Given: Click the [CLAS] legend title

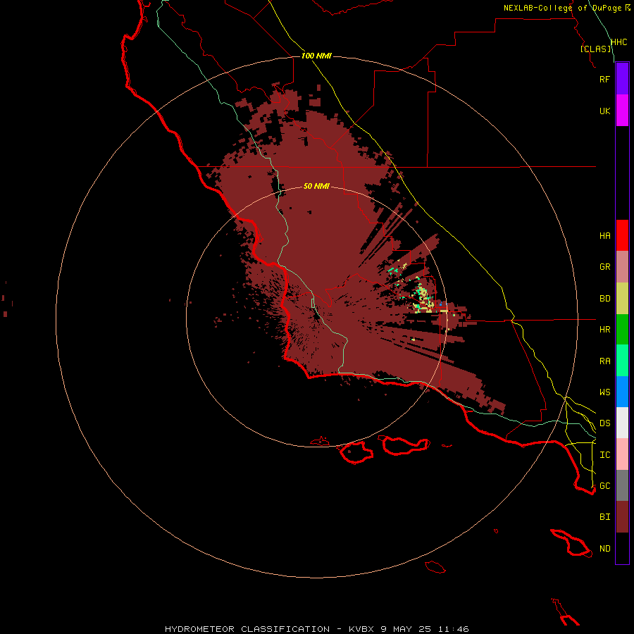Looking at the screenshot, I should pos(595,49).
